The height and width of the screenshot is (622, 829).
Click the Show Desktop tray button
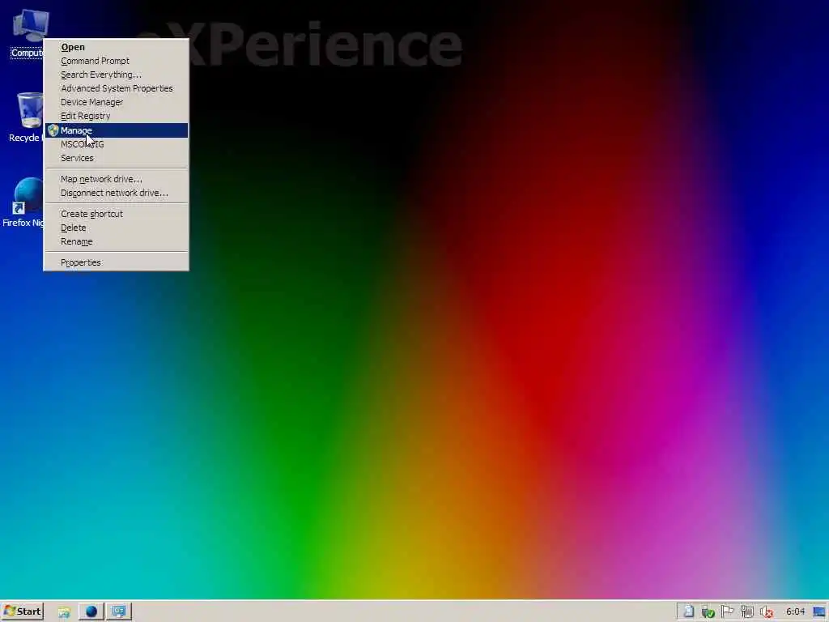point(819,612)
